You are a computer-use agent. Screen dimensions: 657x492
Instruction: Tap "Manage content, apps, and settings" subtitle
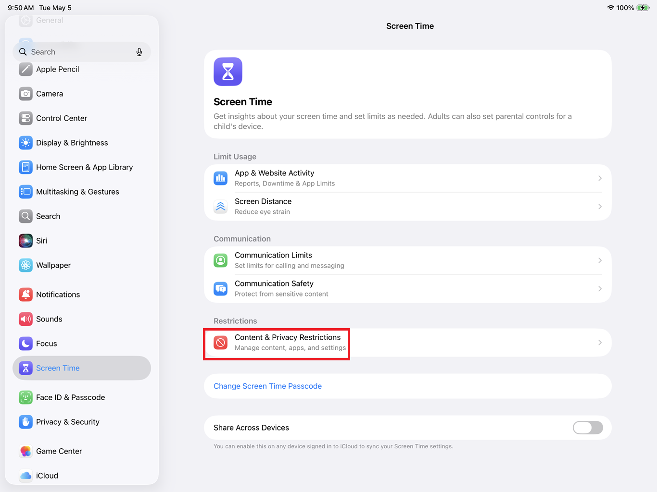coord(290,348)
